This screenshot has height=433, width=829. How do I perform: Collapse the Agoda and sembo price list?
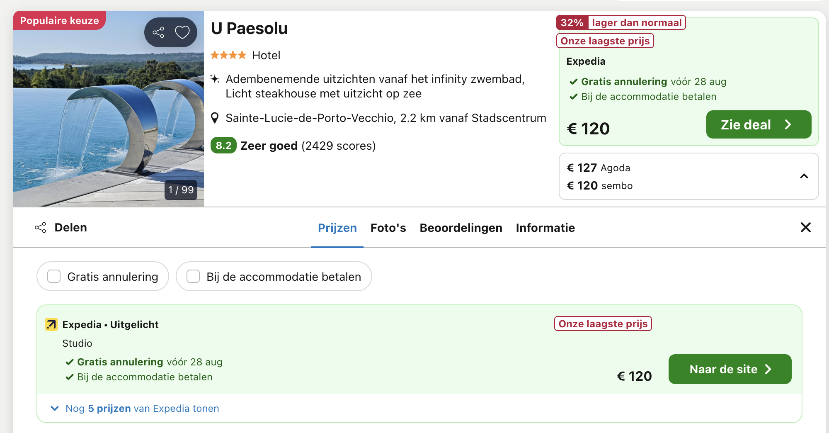804,176
